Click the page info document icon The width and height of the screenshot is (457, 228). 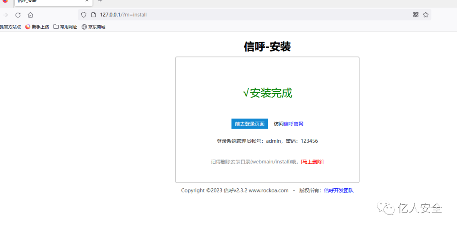94,15
